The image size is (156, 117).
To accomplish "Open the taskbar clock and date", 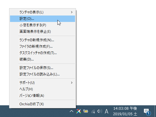I will (x=125, y=111).
